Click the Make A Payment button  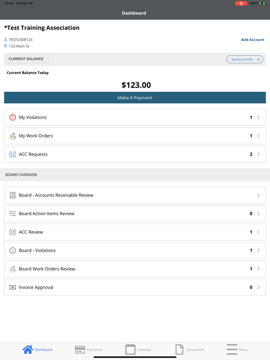(135, 97)
